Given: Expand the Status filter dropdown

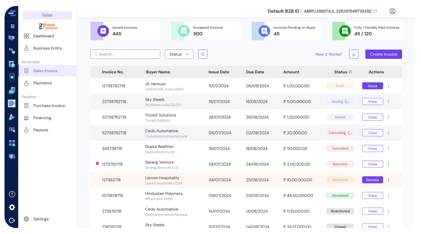Looking at the screenshot, I should 179,54.
